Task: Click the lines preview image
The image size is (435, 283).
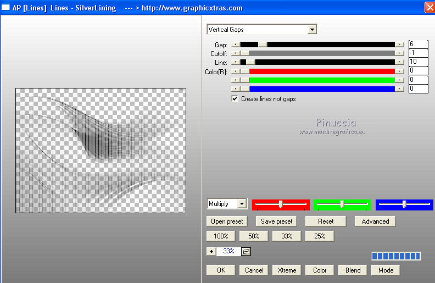Action: pyautogui.click(x=101, y=151)
